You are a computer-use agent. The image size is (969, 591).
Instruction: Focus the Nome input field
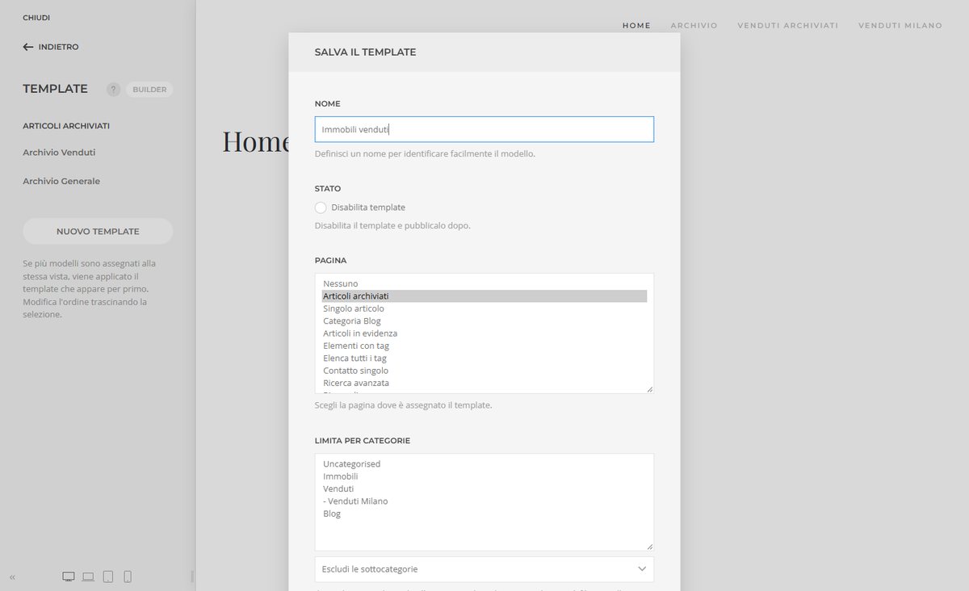tap(484, 129)
